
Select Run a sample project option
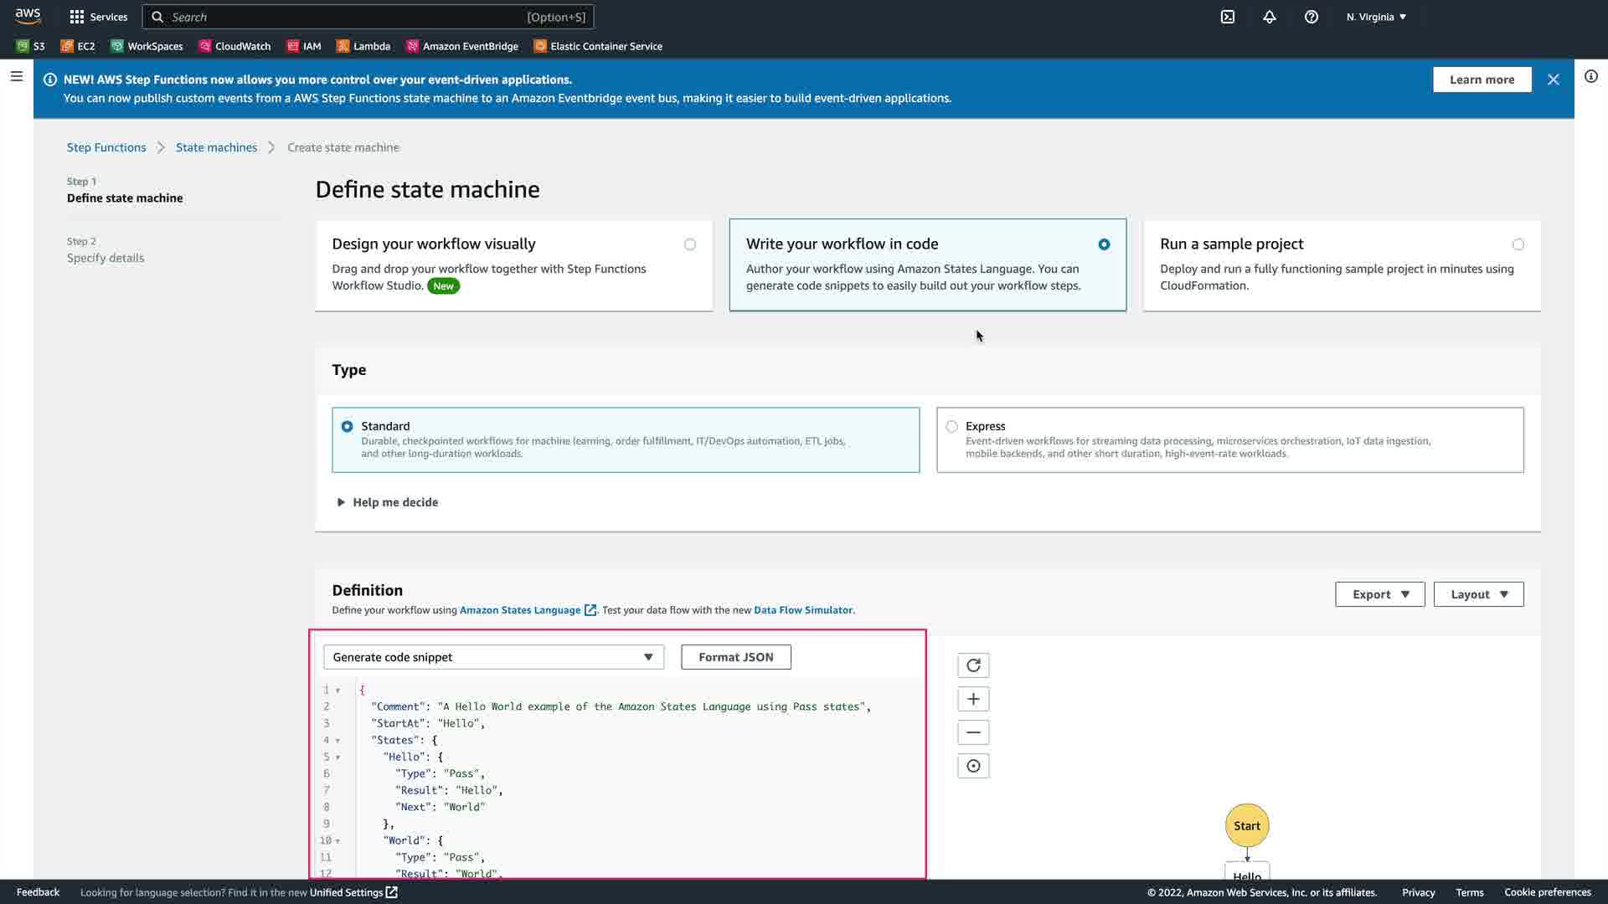point(1518,244)
